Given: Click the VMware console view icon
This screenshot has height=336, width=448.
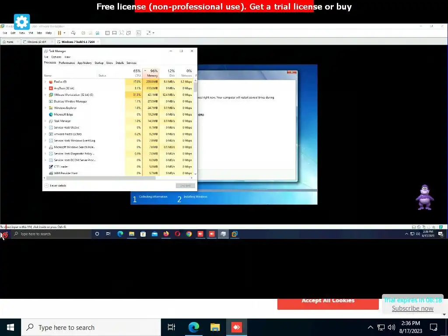Looking at the screenshot, I should pyautogui.click(x=139, y=33).
